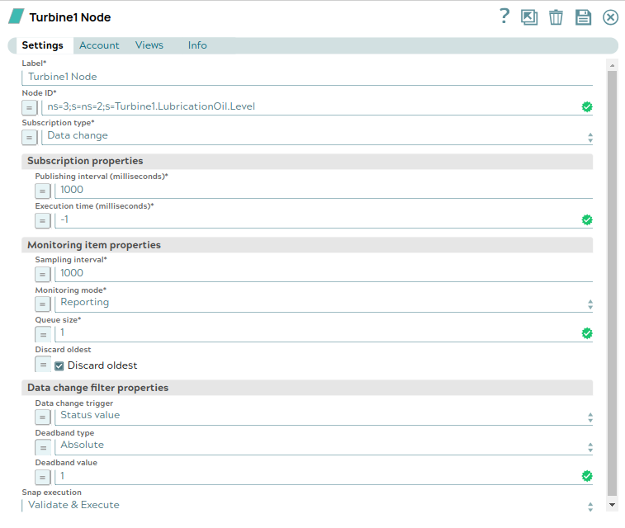Edit the Publishing interval field
This screenshot has height=528, width=625.
tap(324, 190)
